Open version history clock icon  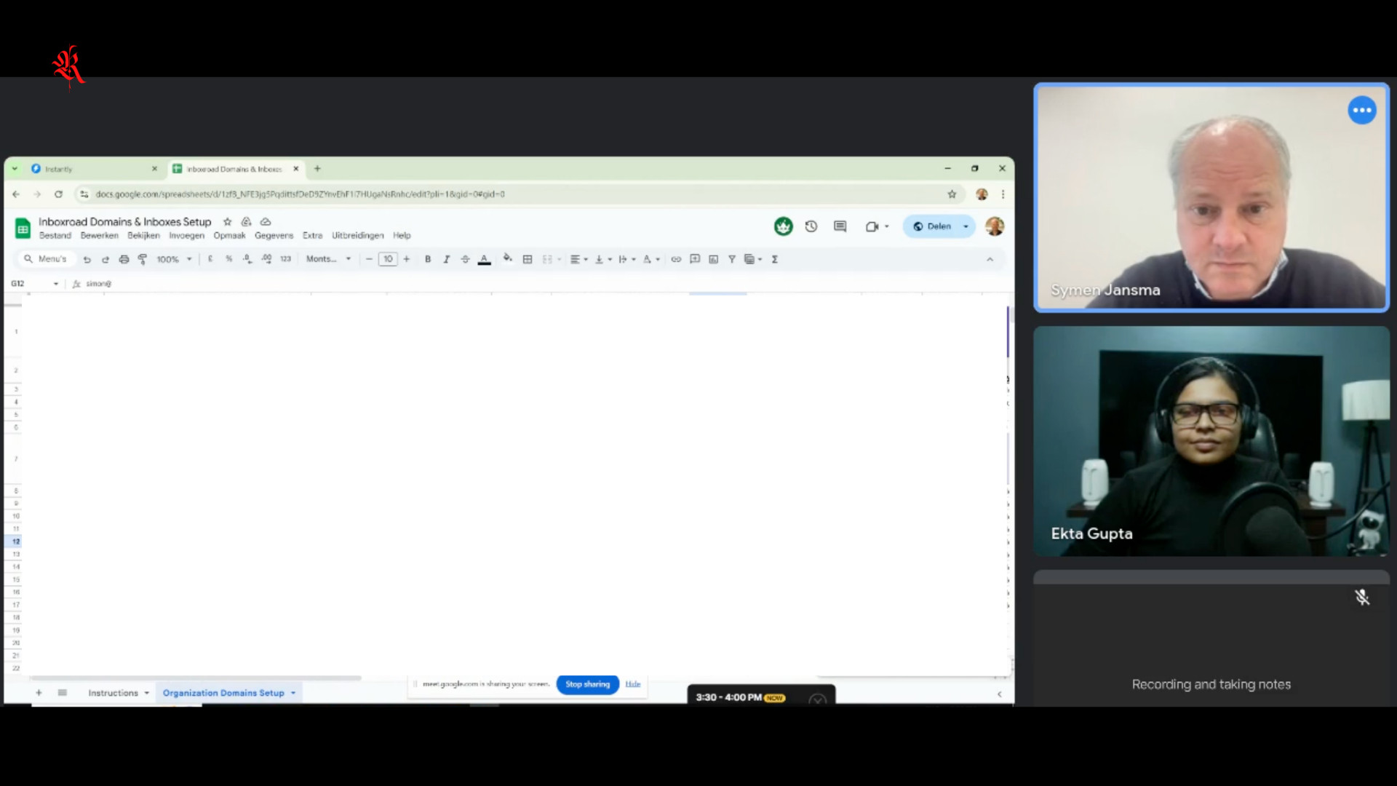coord(811,226)
